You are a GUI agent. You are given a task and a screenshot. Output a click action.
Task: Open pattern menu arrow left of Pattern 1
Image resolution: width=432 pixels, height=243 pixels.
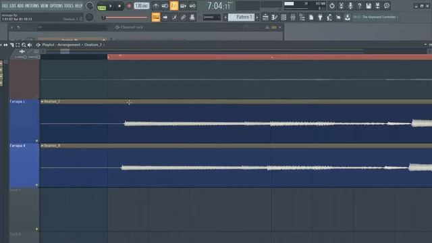(x=225, y=18)
